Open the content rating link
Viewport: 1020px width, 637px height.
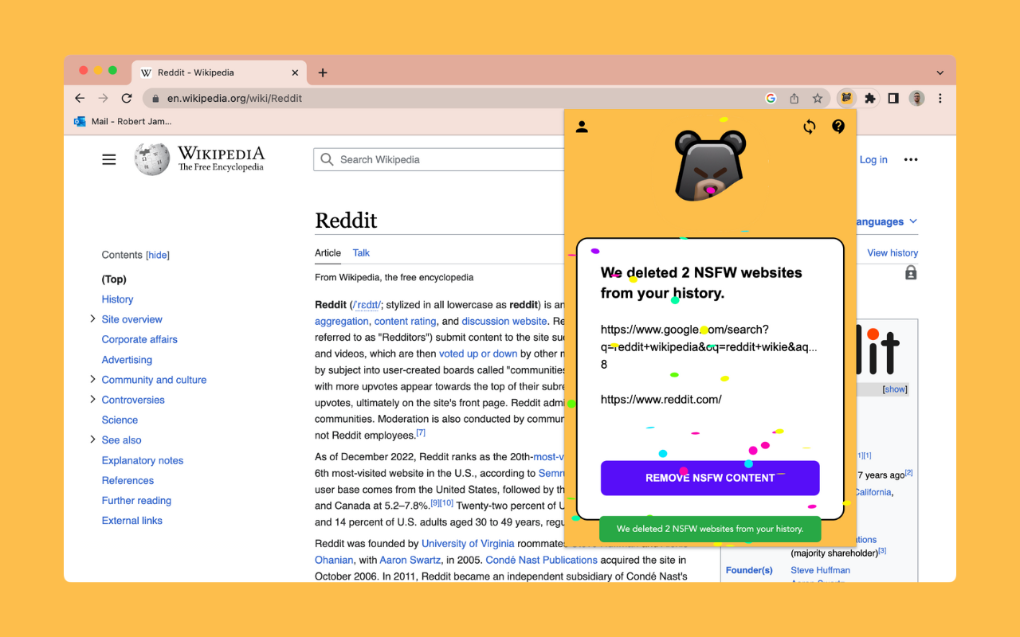click(x=405, y=321)
